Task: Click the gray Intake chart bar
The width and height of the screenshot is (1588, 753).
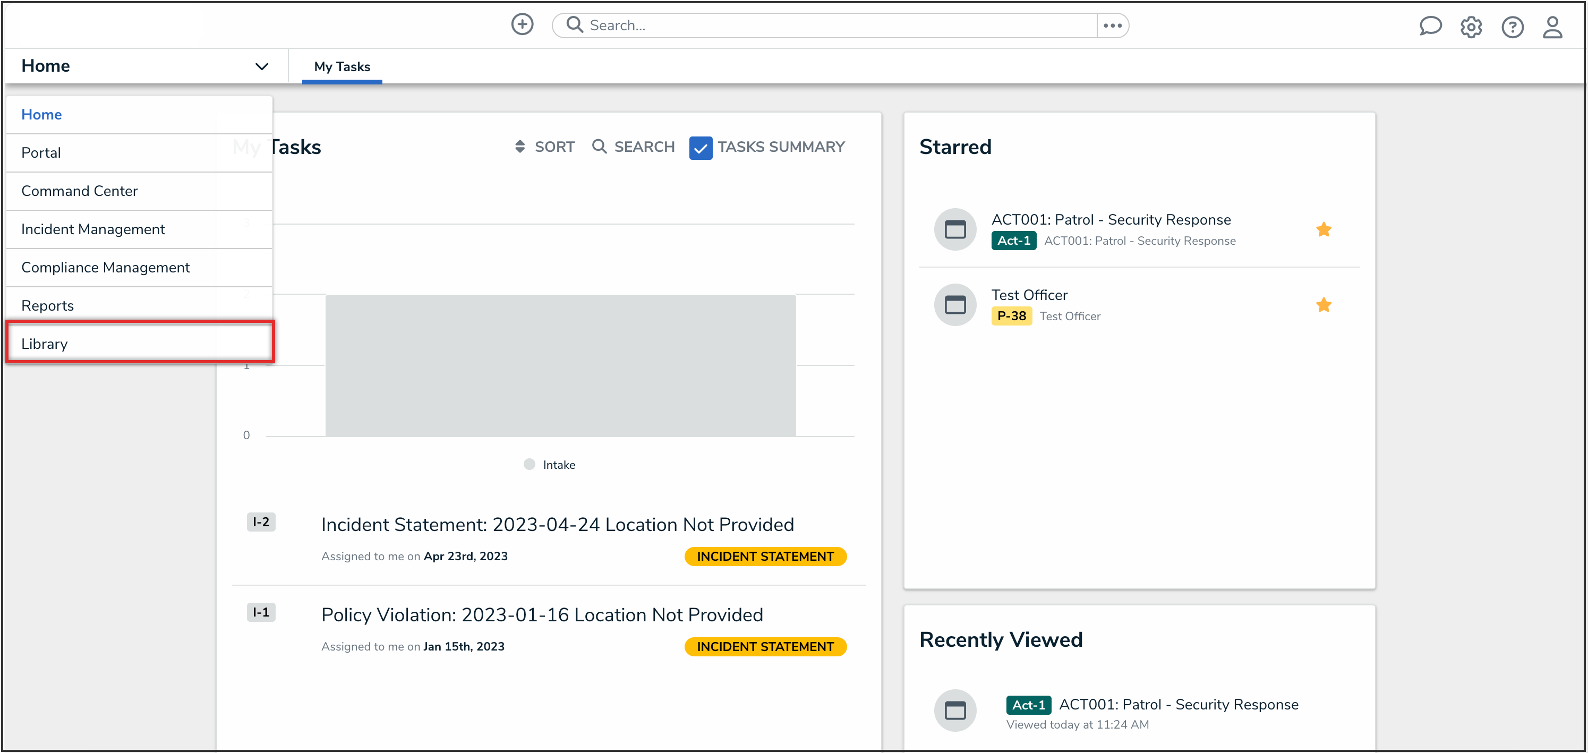Action: click(x=560, y=365)
